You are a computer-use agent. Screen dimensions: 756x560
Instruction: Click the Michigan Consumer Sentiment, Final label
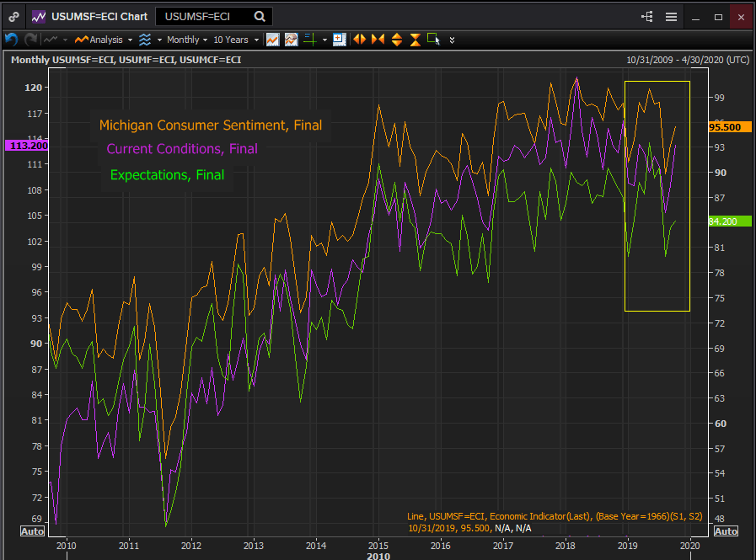[210, 125]
